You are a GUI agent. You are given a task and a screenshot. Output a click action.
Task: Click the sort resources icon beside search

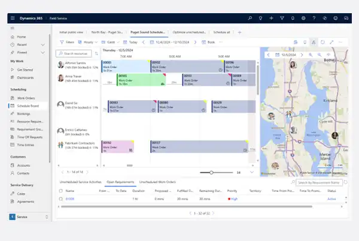coord(96,53)
